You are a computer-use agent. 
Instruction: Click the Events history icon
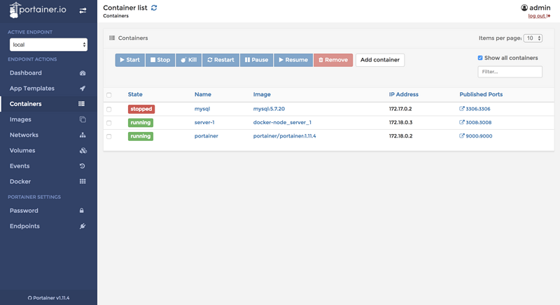click(83, 166)
